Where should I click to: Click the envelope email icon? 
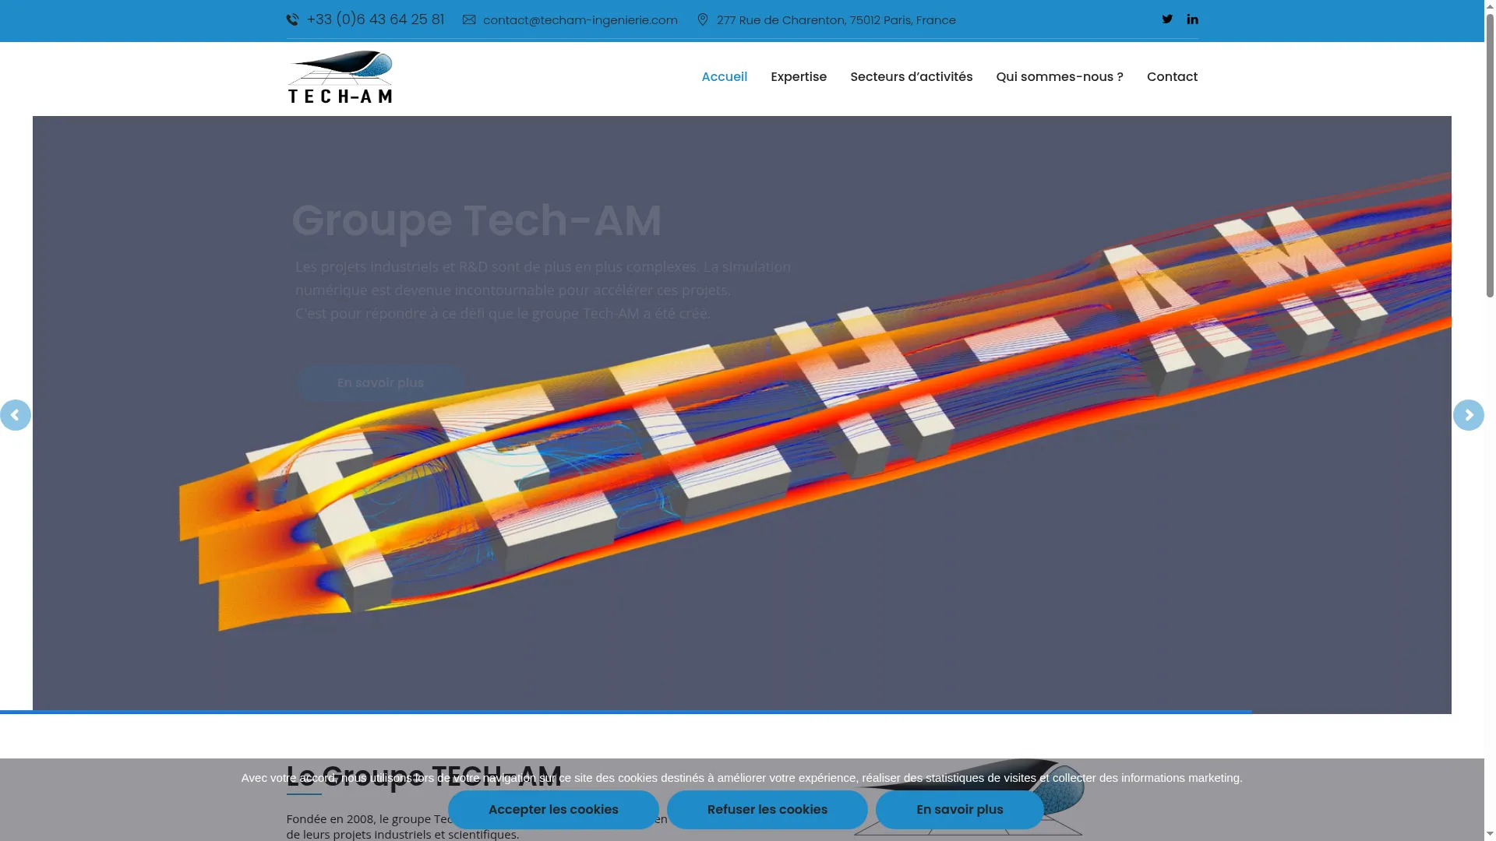coord(469,20)
